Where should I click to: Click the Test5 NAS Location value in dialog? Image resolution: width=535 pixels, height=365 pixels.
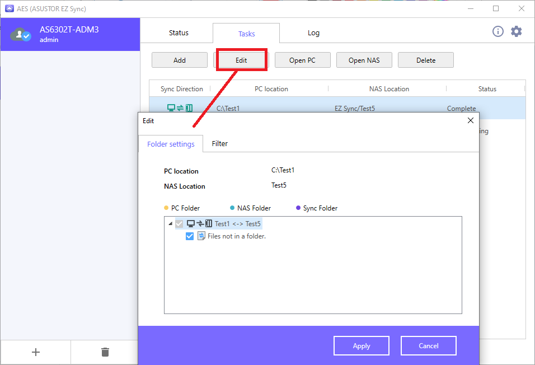(279, 185)
